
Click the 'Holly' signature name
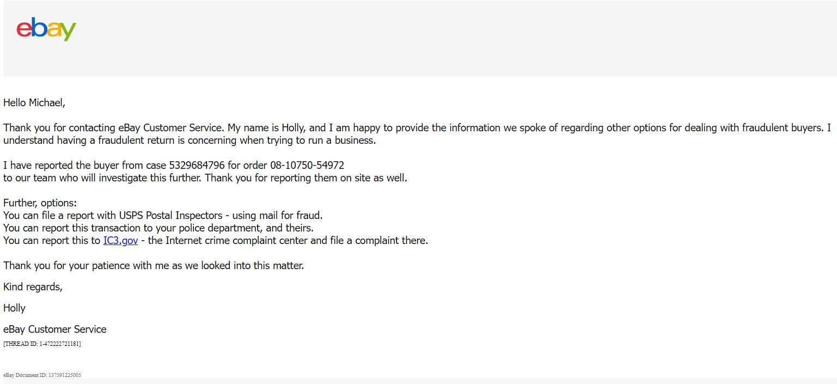click(x=14, y=308)
